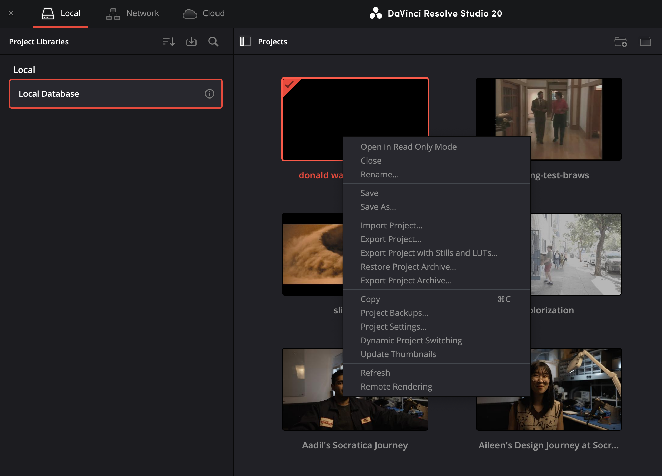Switch to the Cloud tab
The height and width of the screenshot is (476, 662).
[203, 13]
